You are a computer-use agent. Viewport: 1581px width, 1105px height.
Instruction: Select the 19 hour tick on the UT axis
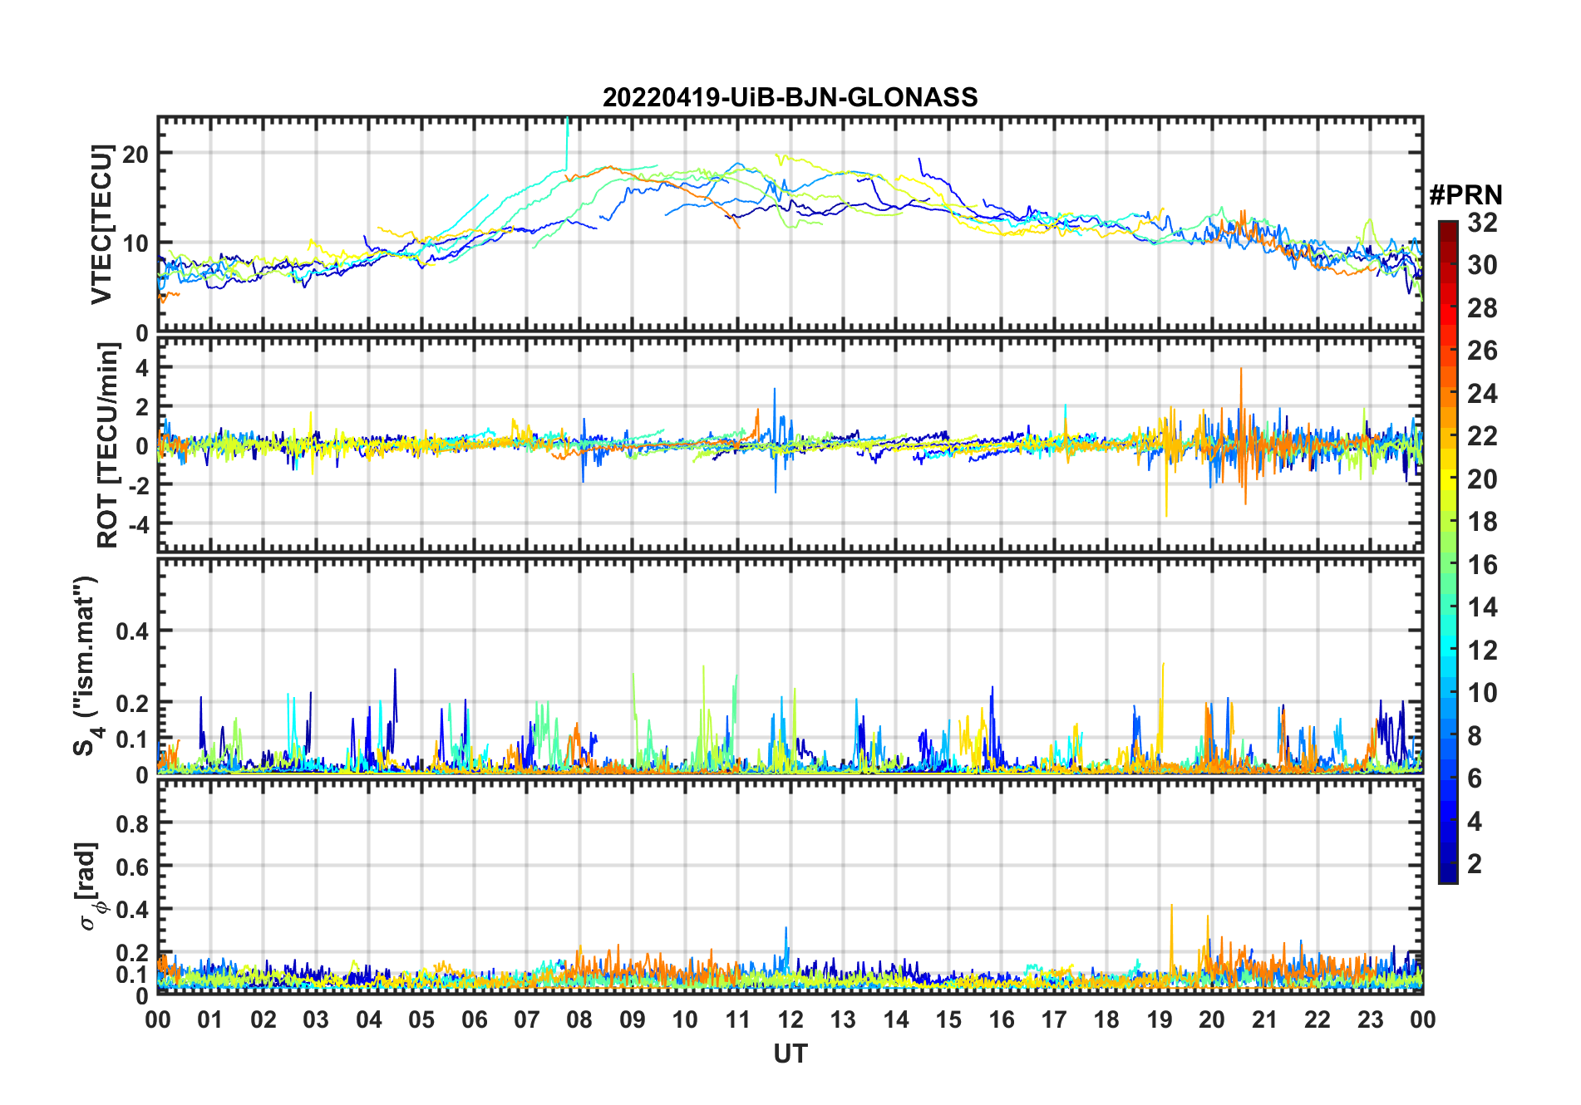1159,1019
